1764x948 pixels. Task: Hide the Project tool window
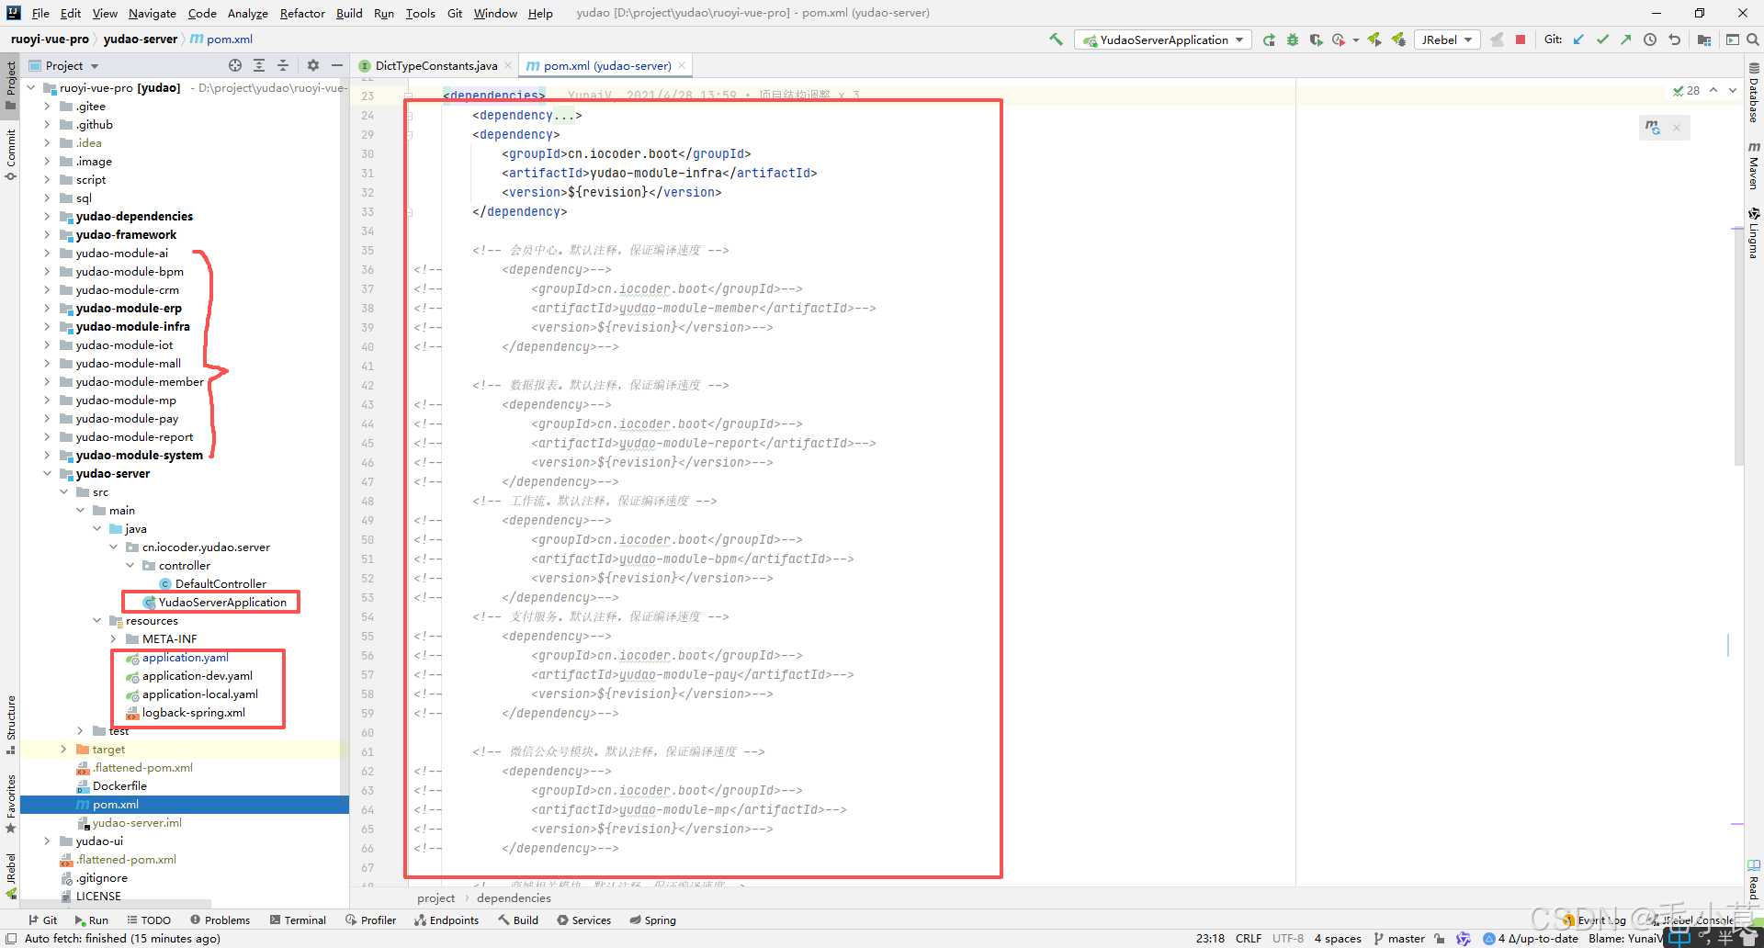click(337, 65)
